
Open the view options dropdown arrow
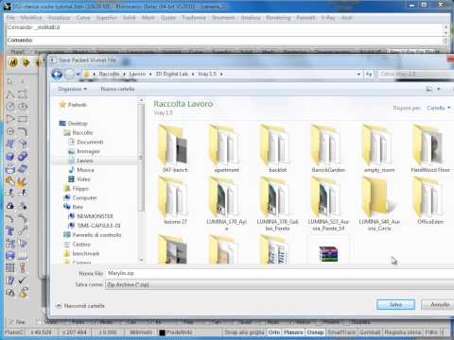[x=439, y=89]
